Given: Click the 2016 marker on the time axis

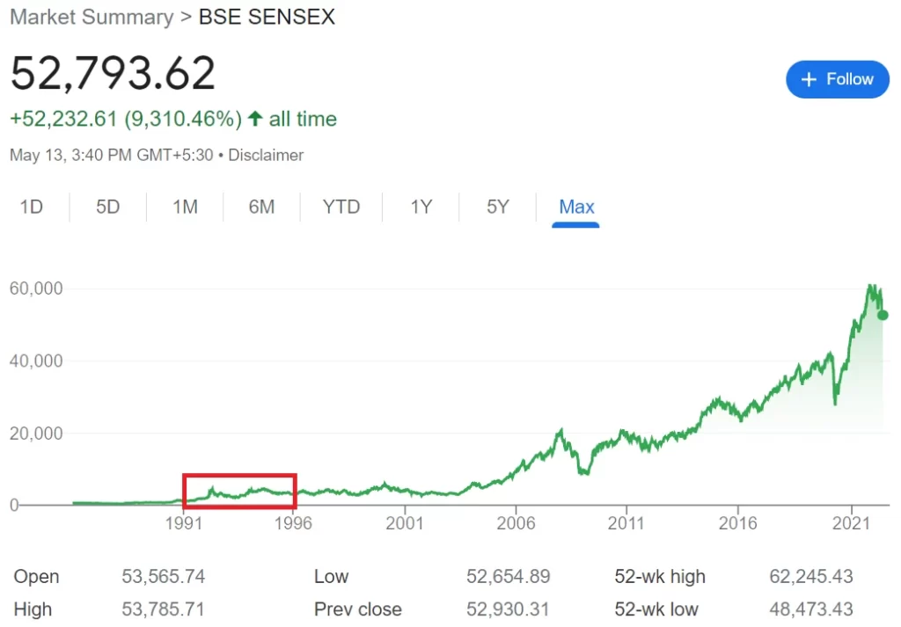Looking at the screenshot, I should click(738, 523).
